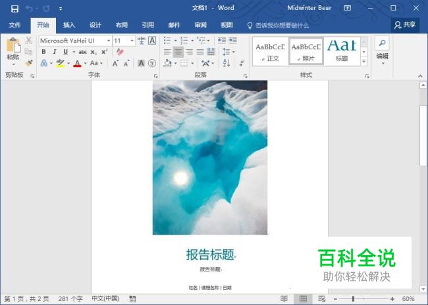
Task: Click the enclosed character 字 icon
Action: click(x=152, y=63)
